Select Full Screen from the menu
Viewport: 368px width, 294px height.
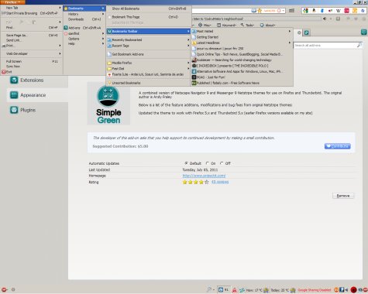[32, 61]
